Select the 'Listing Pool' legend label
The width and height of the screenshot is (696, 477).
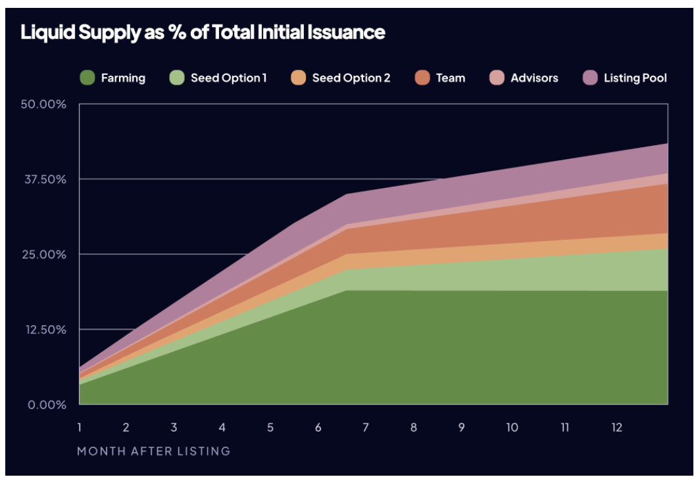point(635,78)
